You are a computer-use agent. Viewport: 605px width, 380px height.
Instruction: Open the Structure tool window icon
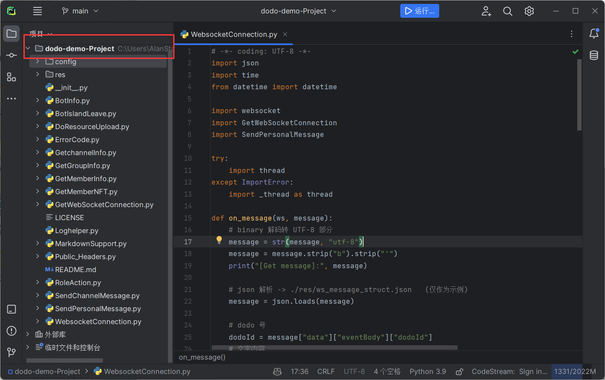pyautogui.click(x=12, y=77)
